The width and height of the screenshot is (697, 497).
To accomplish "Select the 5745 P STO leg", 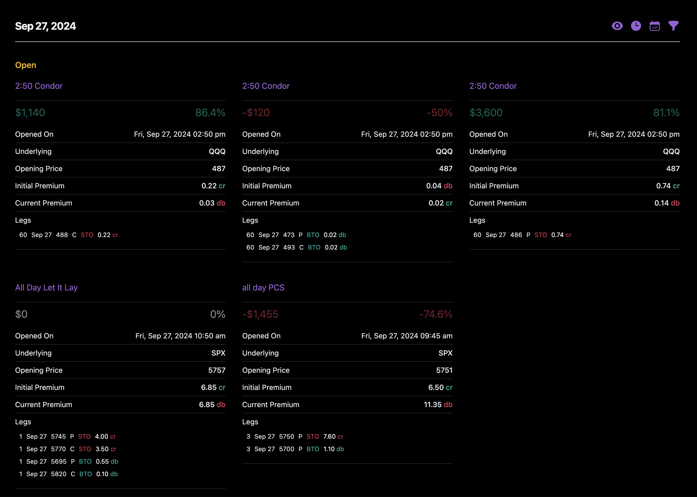I will 67,437.
